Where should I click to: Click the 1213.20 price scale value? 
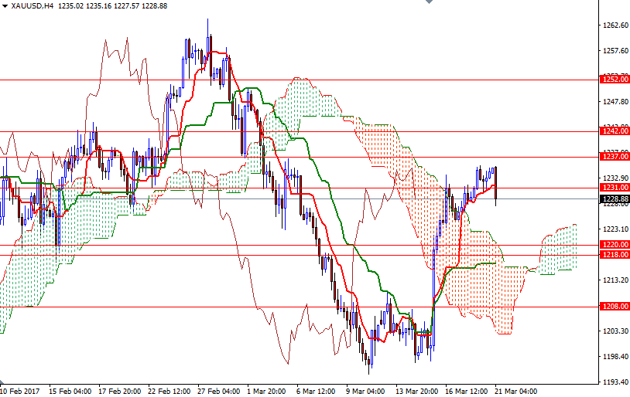(x=615, y=280)
